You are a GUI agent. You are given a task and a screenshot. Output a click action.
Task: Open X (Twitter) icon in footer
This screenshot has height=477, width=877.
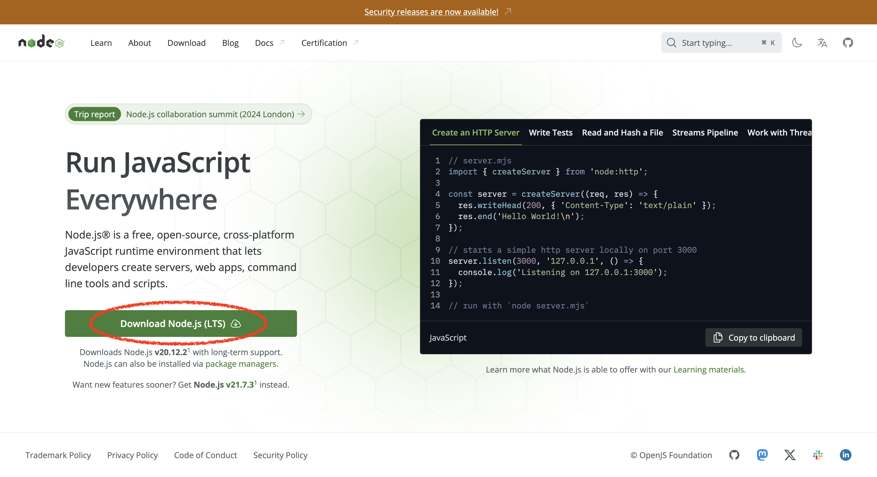click(790, 455)
